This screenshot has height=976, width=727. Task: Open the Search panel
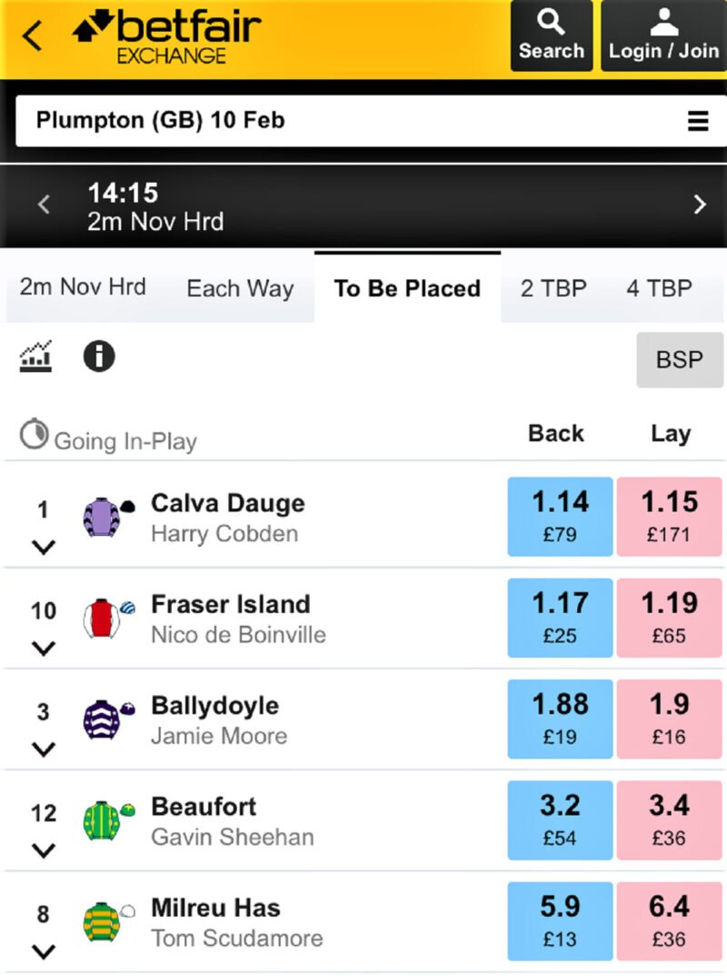[x=551, y=35]
